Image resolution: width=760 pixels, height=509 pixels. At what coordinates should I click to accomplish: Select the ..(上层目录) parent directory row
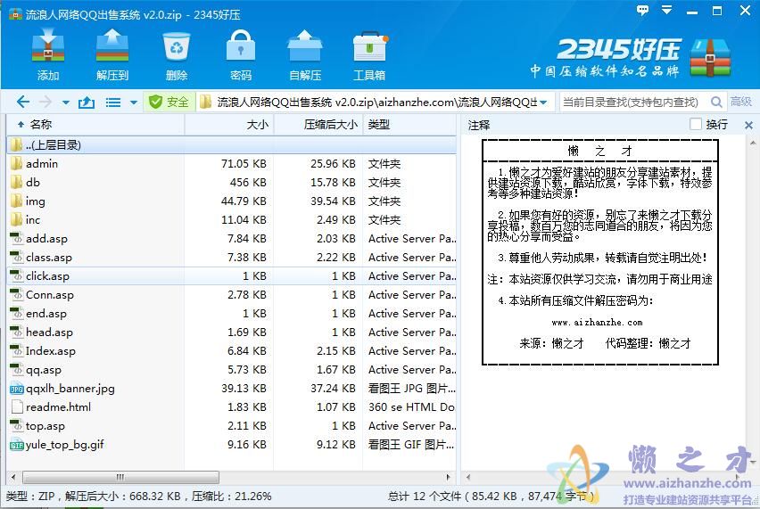click(x=231, y=144)
